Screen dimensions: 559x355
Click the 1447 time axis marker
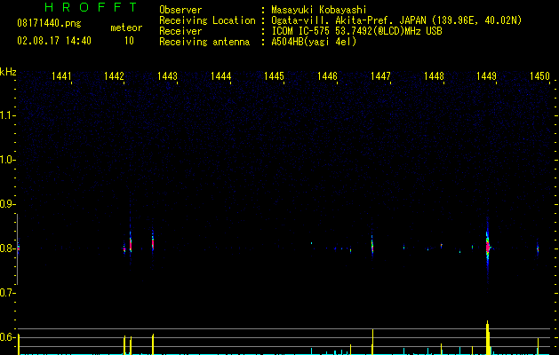coord(380,76)
